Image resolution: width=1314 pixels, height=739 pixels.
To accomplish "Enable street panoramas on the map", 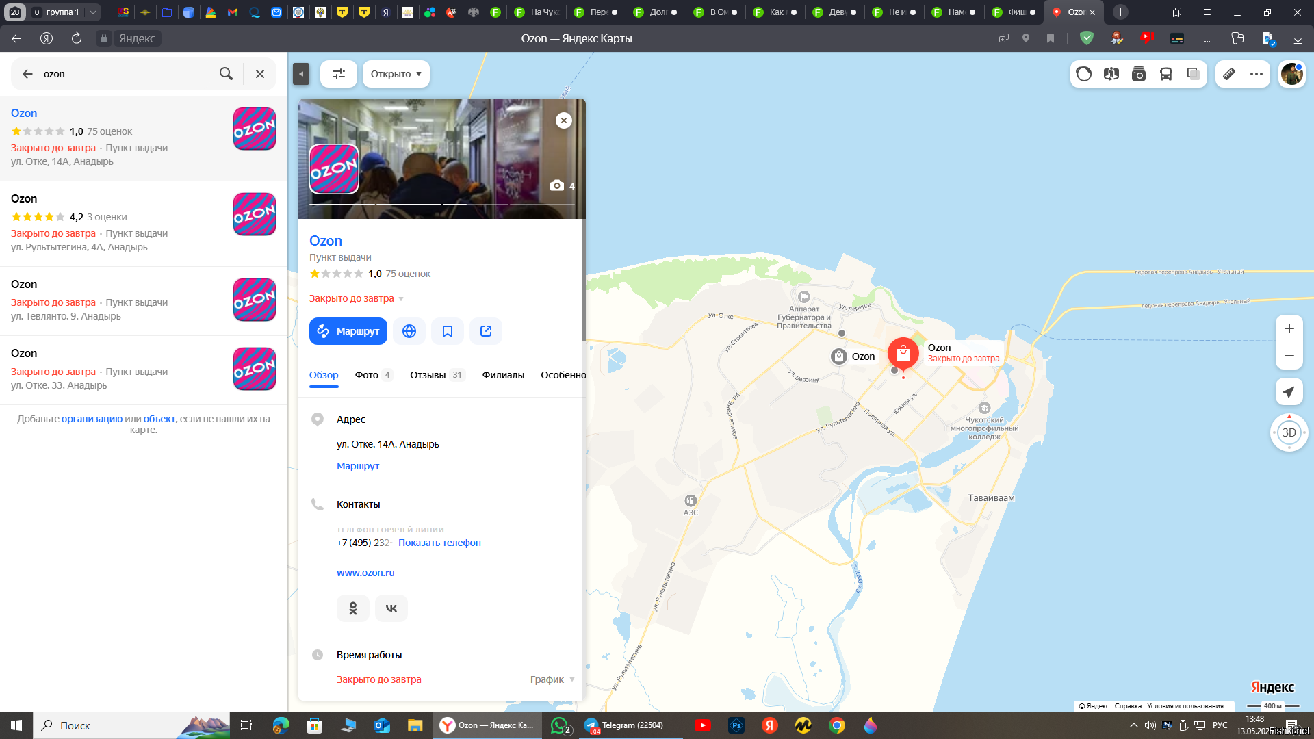I will (1111, 74).
